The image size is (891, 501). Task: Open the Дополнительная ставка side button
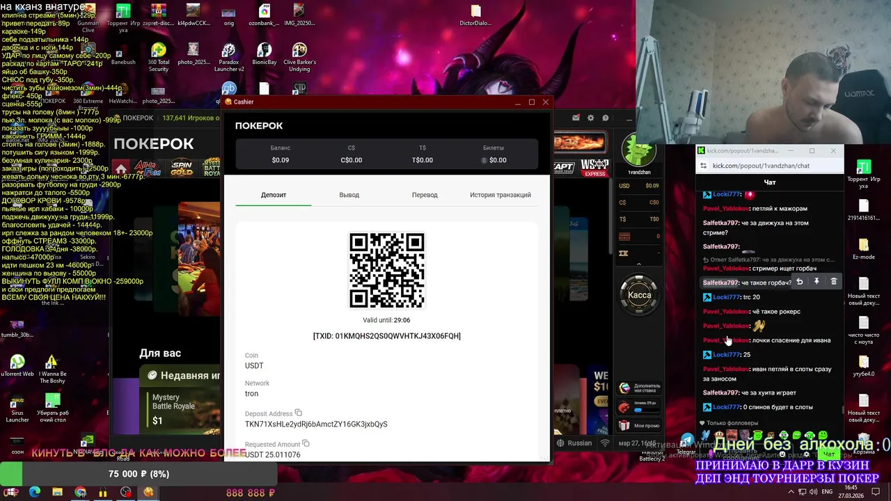[640, 388]
